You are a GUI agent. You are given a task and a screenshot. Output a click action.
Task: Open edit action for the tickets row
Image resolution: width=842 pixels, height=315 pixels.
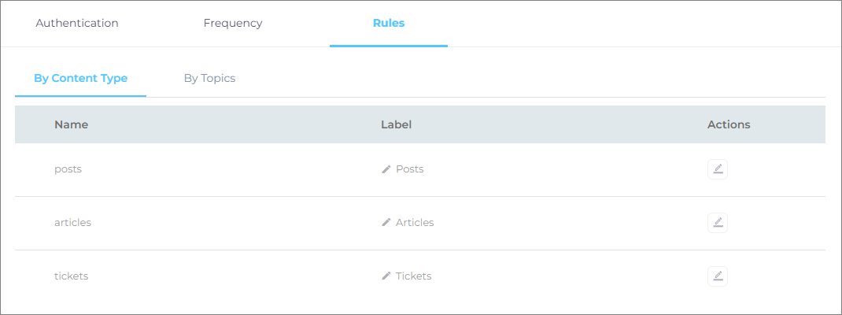point(717,276)
